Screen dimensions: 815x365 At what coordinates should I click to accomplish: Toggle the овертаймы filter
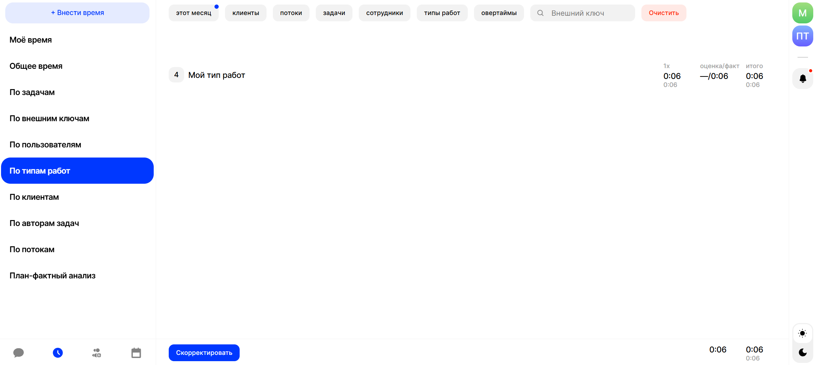tap(499, 13)
